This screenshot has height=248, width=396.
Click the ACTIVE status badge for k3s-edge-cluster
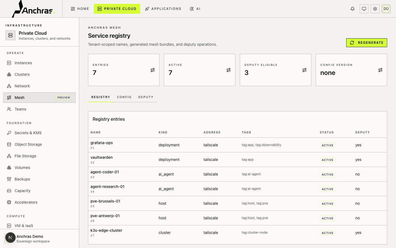(328, 233)
